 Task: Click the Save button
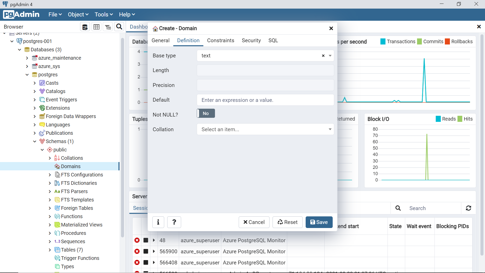tap(319, 222)
